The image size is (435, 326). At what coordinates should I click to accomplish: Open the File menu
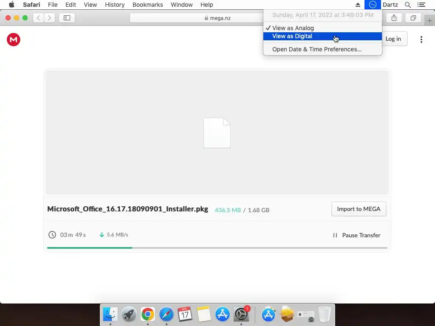pos(53,5)
